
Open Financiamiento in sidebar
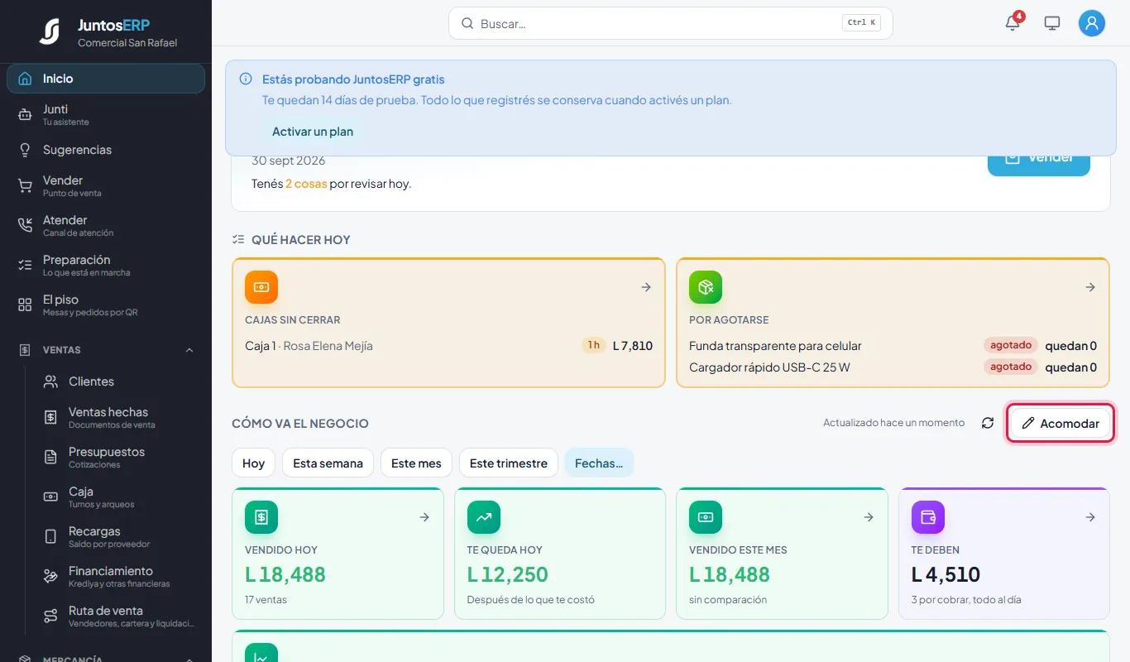(x=118, y=577)
